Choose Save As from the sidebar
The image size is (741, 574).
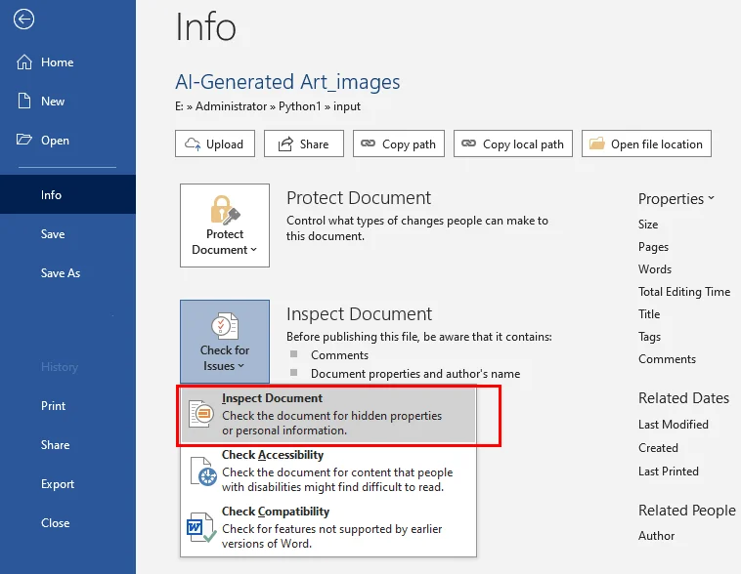(x=61, y=273)
